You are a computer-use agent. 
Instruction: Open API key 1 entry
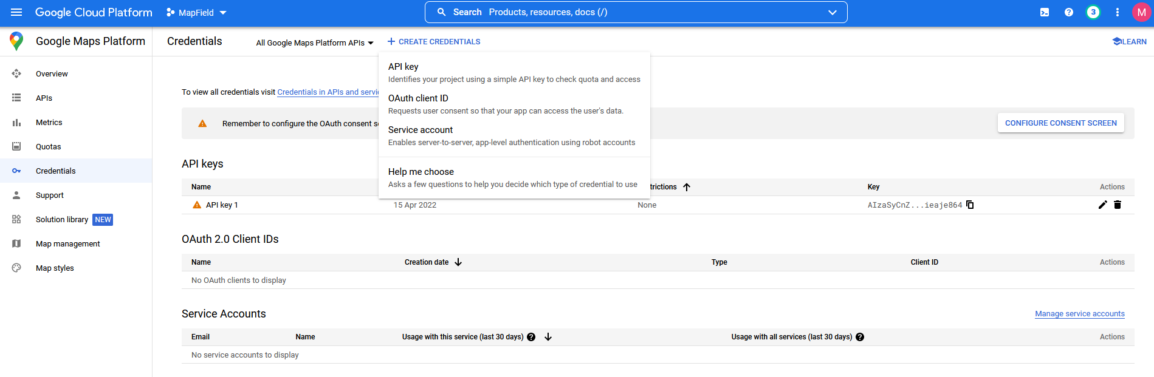click(x=222, y=205)
